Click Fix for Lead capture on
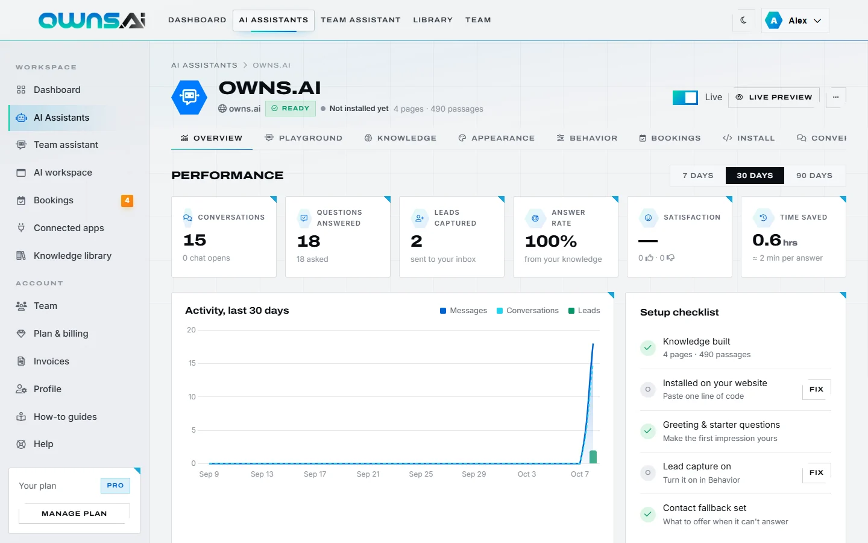 pos(817,472)
